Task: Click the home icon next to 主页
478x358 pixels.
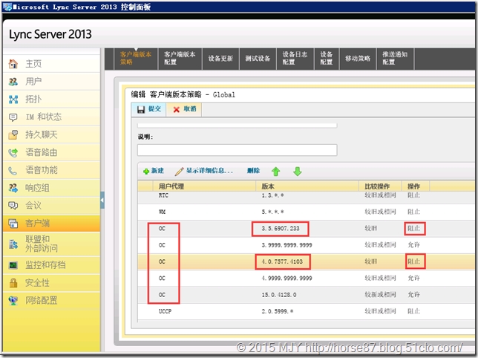Action: pyautogui.click(x=13, y=64)
